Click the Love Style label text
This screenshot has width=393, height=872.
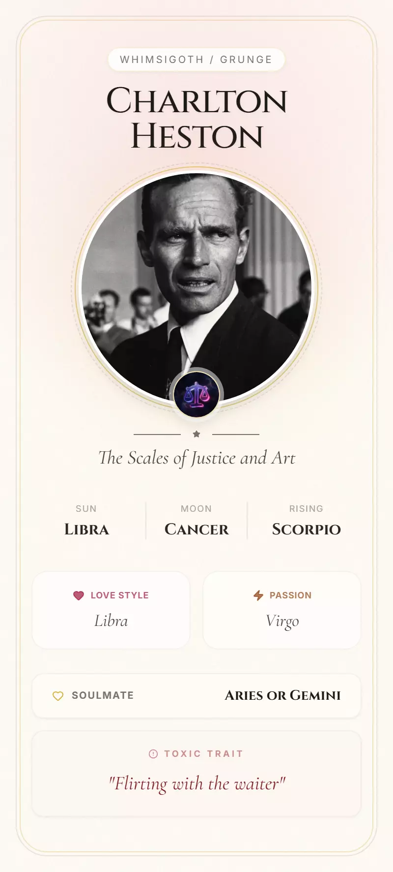click(119, 595)
